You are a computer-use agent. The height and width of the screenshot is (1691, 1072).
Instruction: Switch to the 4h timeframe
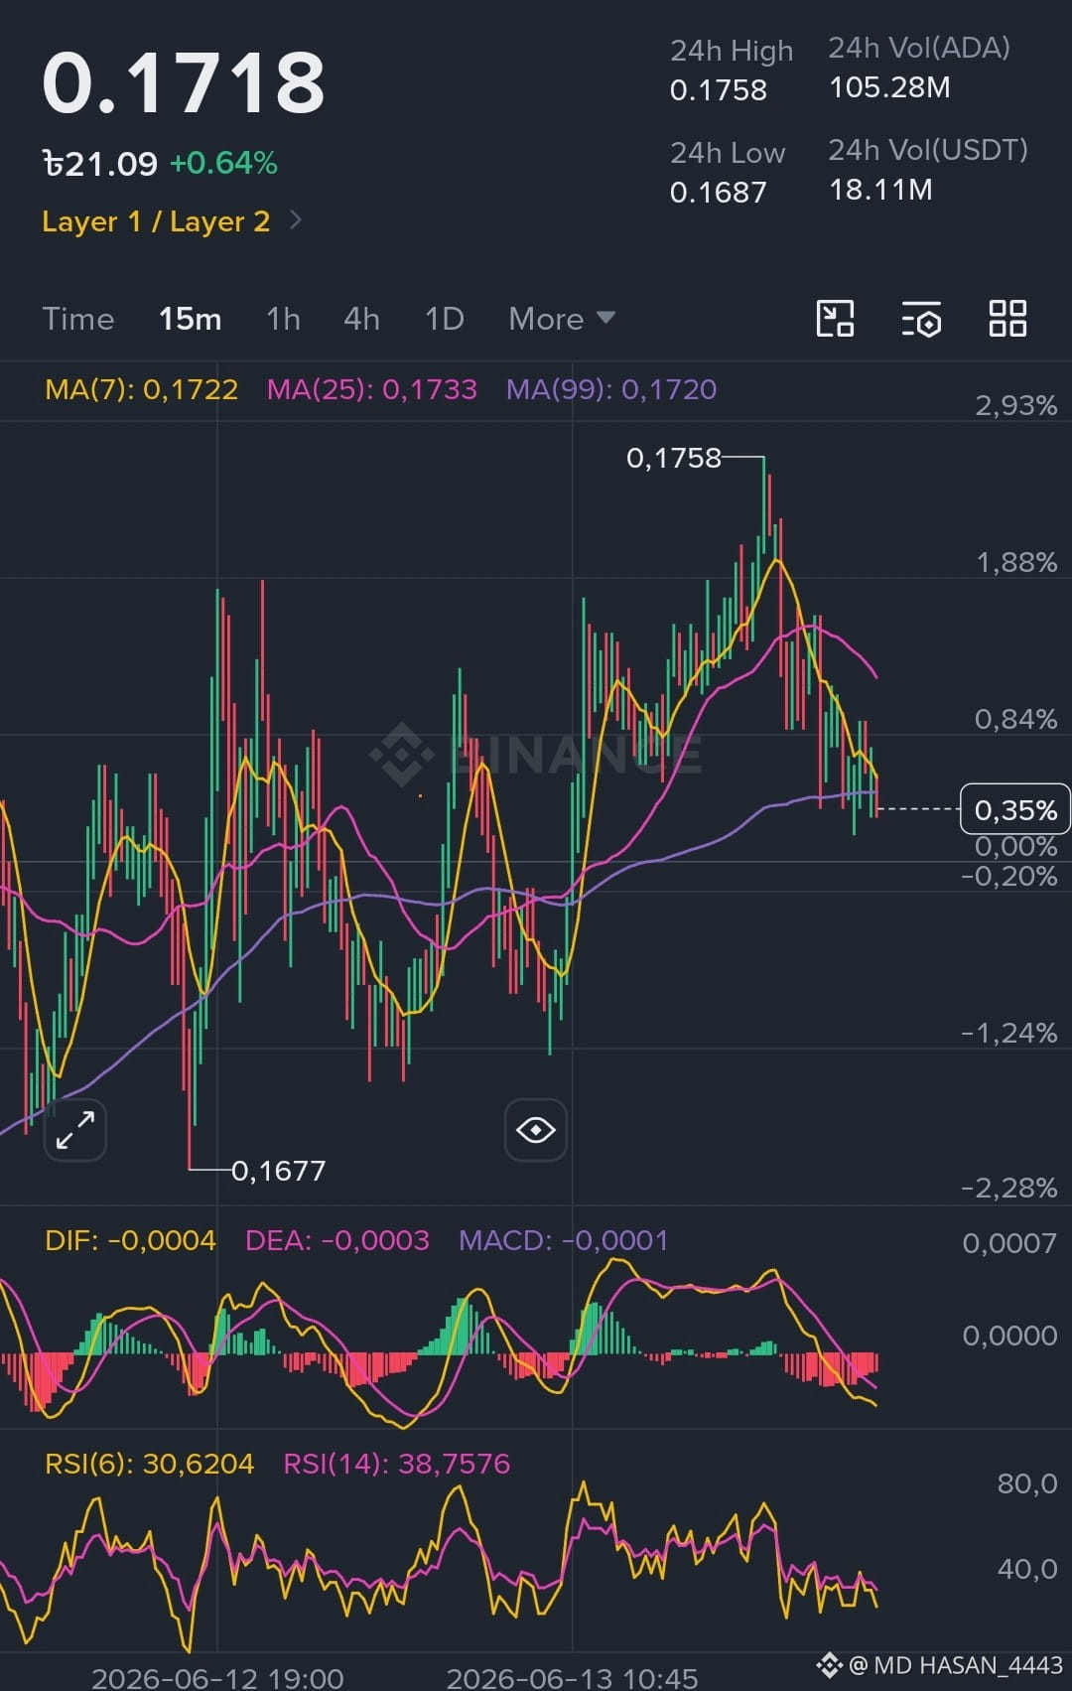pyautogui.click(x=361, y=319)
